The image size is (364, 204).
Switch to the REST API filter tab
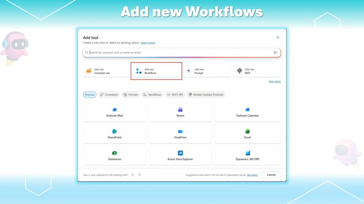[x=175, y=95]
